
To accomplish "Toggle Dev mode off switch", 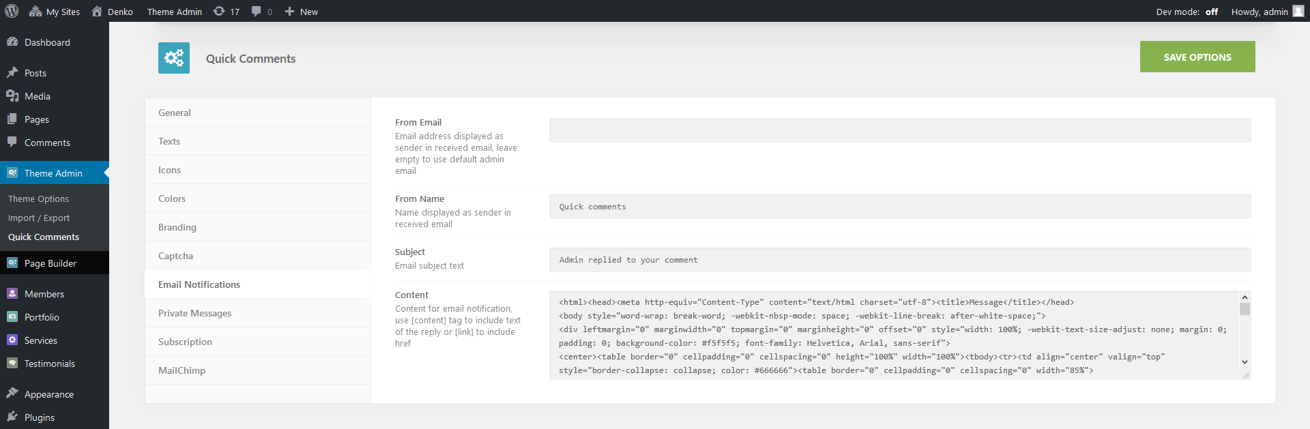I will (1212, 12).
